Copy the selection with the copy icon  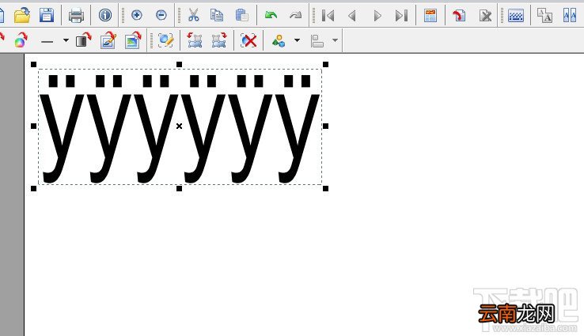tap(217, 15)
